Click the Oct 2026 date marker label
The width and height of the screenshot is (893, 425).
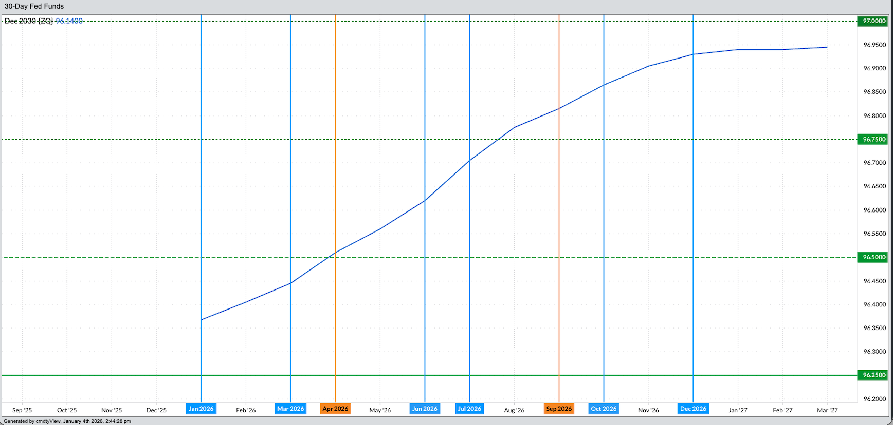pyautogui.click(x=604, y=409)
